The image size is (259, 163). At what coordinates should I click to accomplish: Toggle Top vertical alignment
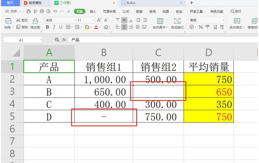118,20
